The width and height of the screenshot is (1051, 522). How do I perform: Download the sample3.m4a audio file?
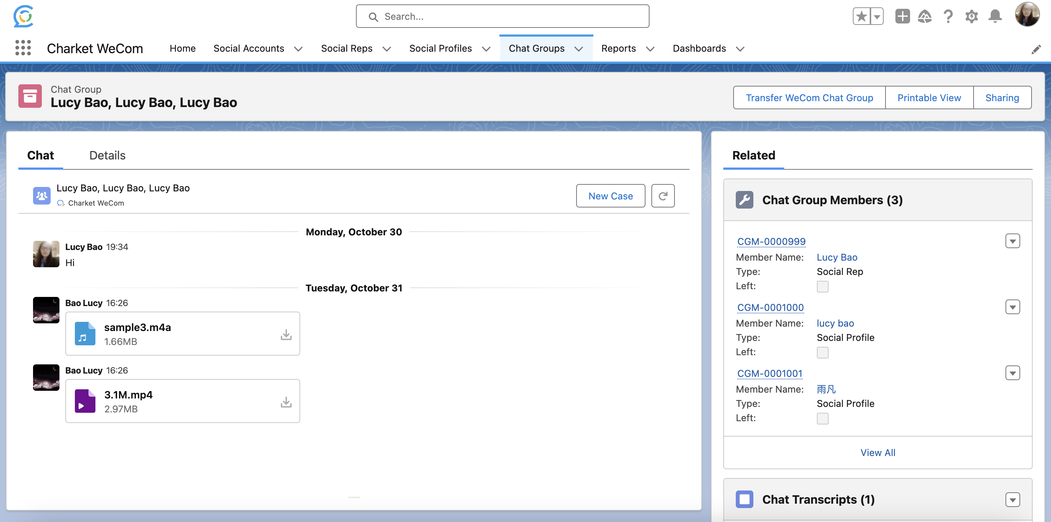(286, 335)
